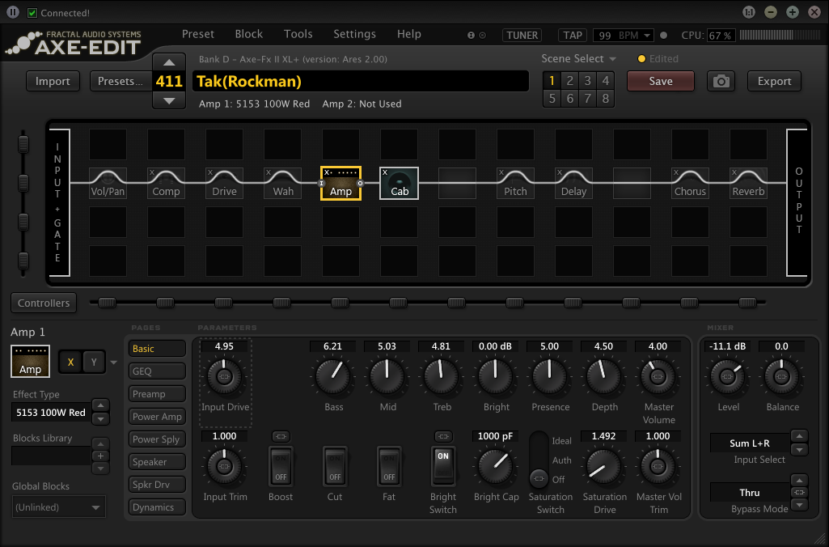Open the Preset menu

[198, 34]
